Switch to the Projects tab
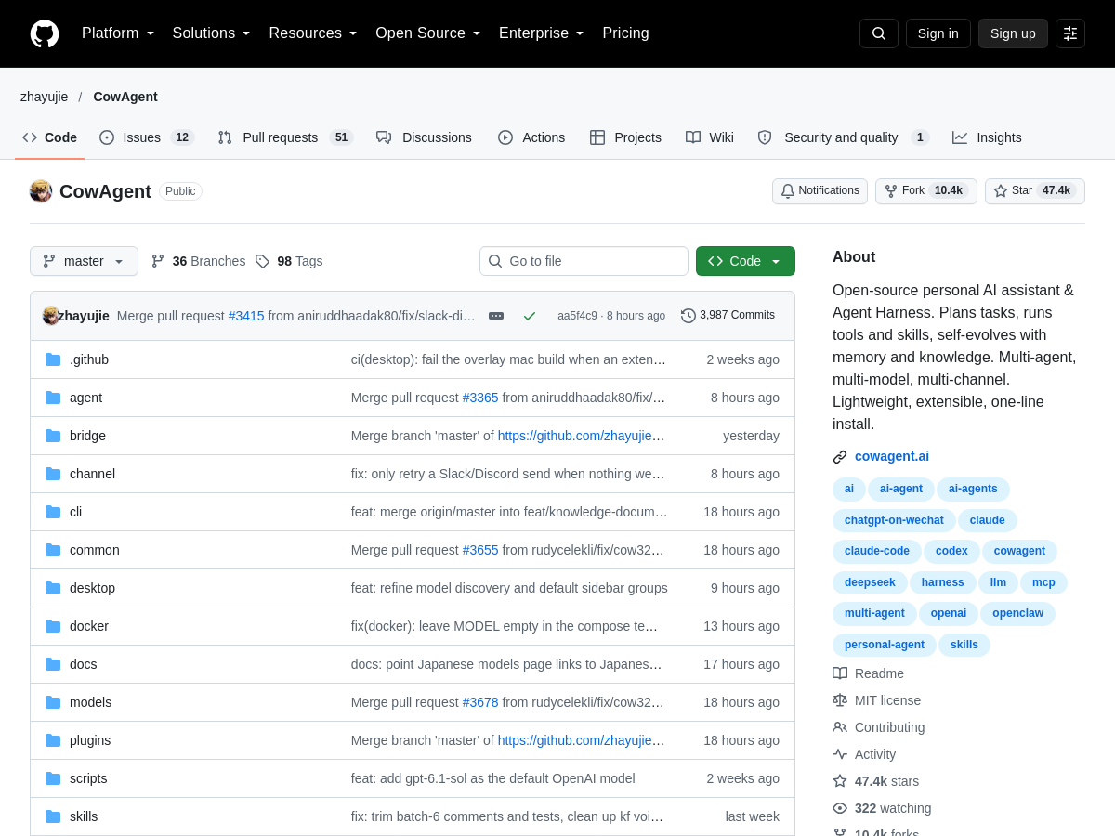Viewport: 1115px width, 836px height. tap(625, 137)
